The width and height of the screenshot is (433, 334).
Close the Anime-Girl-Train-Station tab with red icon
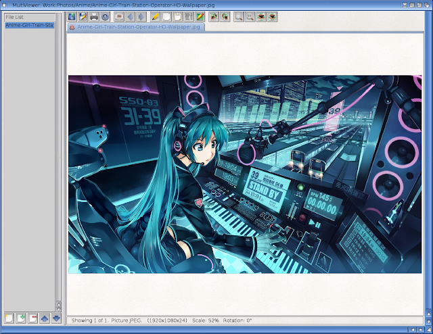pyautogui.click(x=72, y=27)
